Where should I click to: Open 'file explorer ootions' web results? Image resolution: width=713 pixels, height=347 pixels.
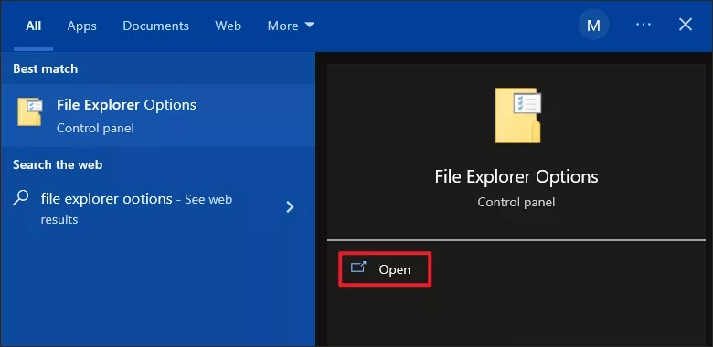pos(158,209)
